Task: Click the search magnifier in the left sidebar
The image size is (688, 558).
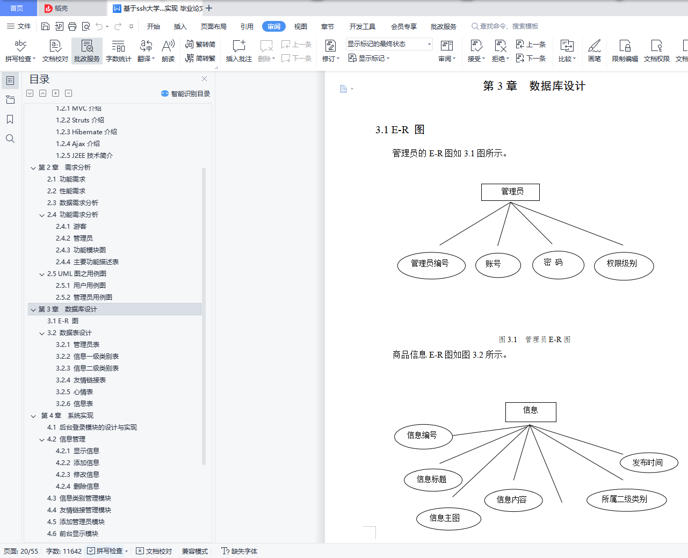Action: [10, 139]
